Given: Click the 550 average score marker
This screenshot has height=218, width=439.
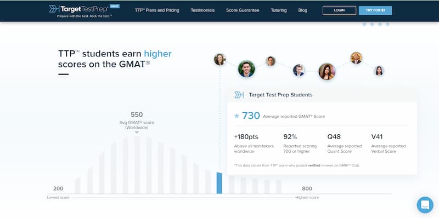Looking at the screenshot, I should pyautogui.click(x=137, y=114).
